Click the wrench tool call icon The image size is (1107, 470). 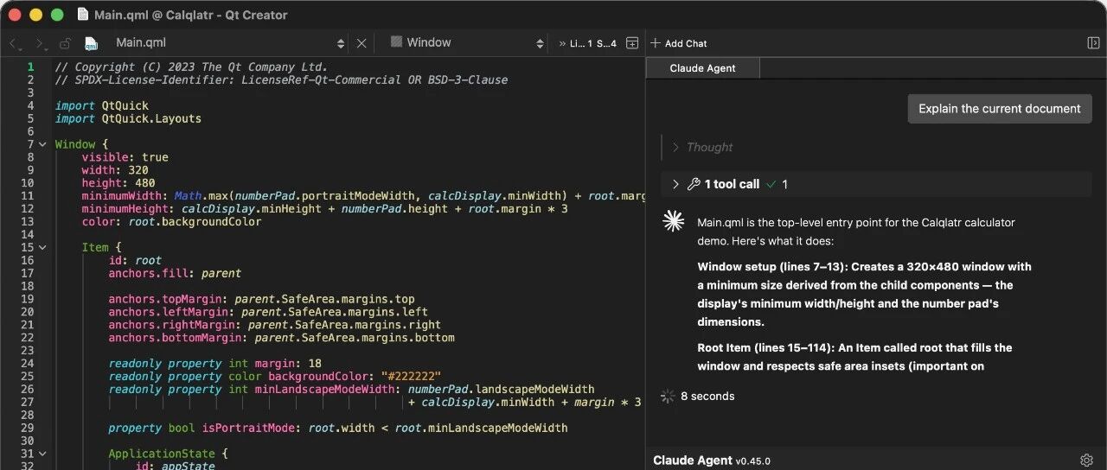694,184
